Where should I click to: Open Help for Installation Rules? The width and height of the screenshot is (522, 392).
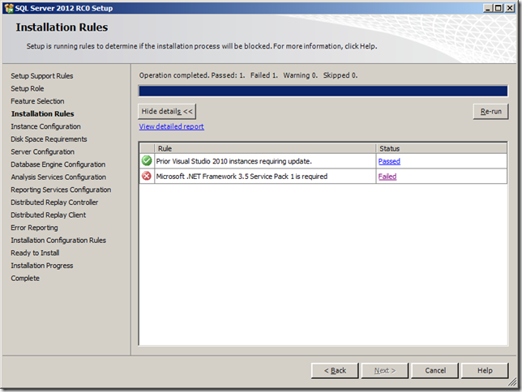(485, 370)
